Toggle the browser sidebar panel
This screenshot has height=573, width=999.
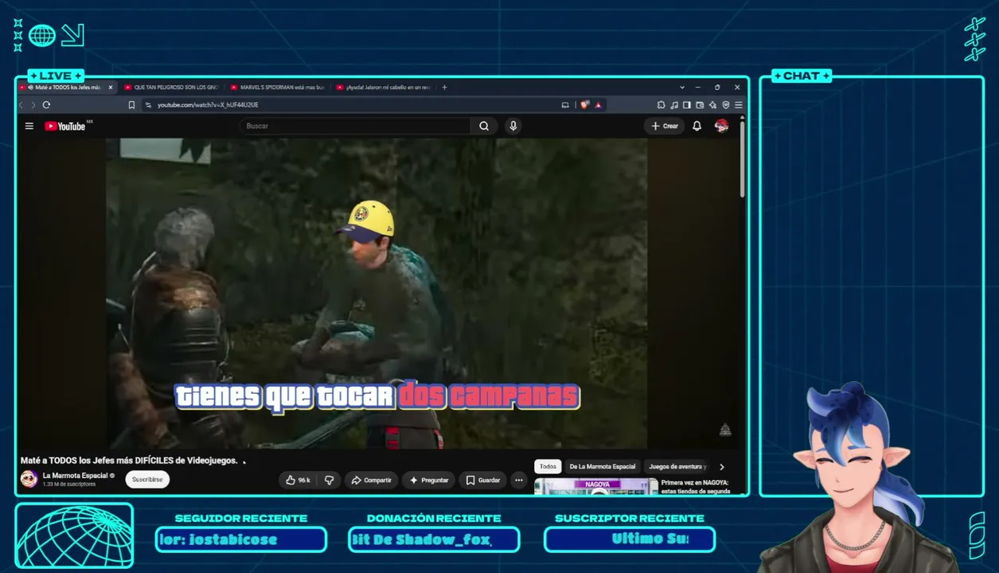point(687,105)
